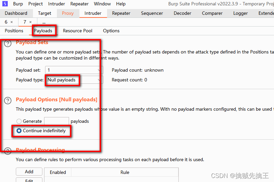Switch to the Payloads sub-tab
The height and width of the screenshot is (182, 274).
tap(43, 31)
